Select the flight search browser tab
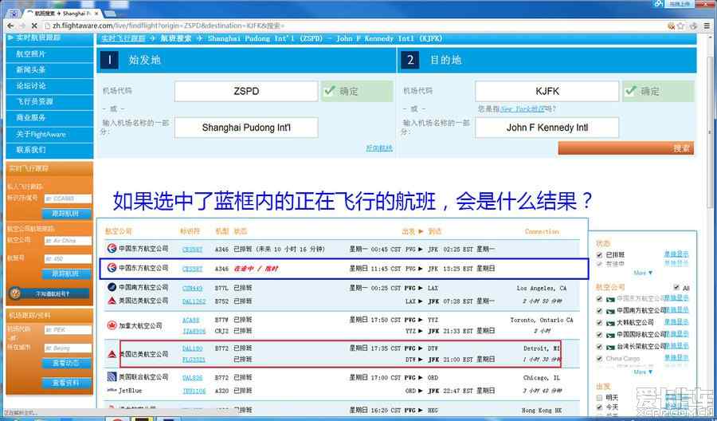This screenshot has height=421, width=717. 63,14
